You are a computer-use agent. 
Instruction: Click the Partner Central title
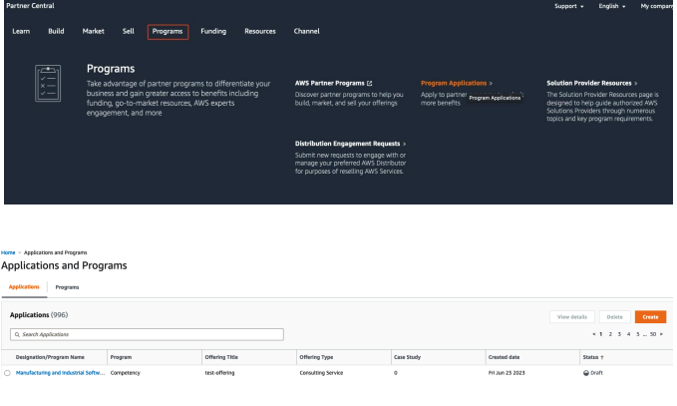30,6
